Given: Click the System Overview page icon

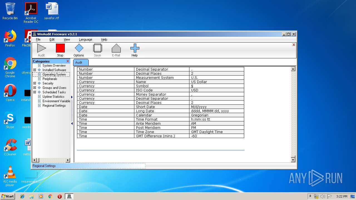Looking at the screenshot, I should (39, 66).
